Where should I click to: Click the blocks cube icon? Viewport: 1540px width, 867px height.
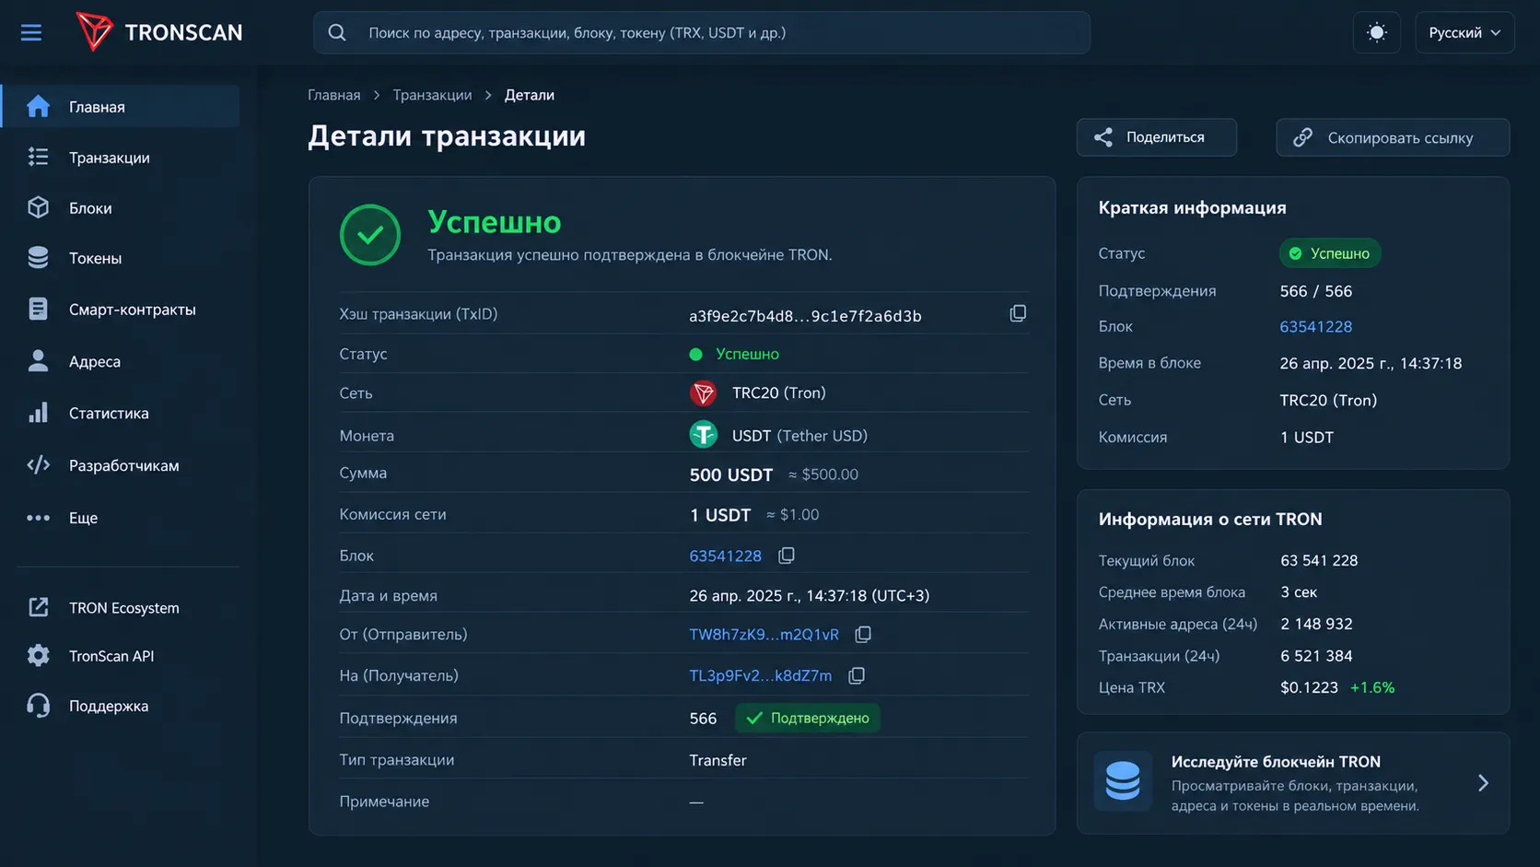38,207
